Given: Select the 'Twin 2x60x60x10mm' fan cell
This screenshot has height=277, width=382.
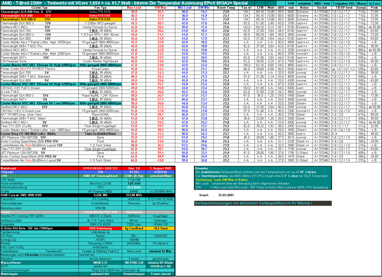Looking at the screenshot, I should pyautogui.click(x=100, y=134).
